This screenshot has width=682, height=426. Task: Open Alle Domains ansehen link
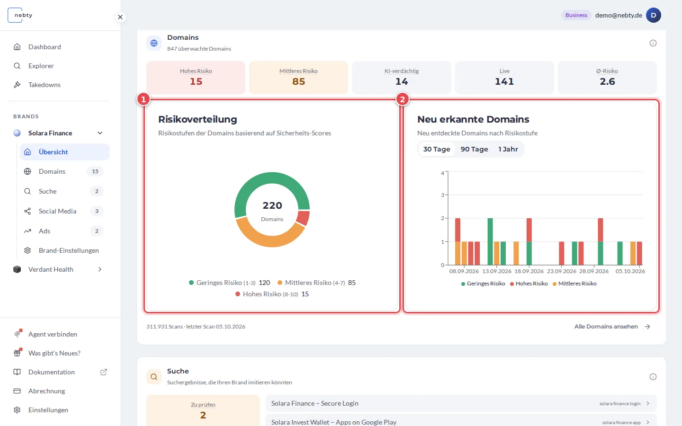[612, 327]
